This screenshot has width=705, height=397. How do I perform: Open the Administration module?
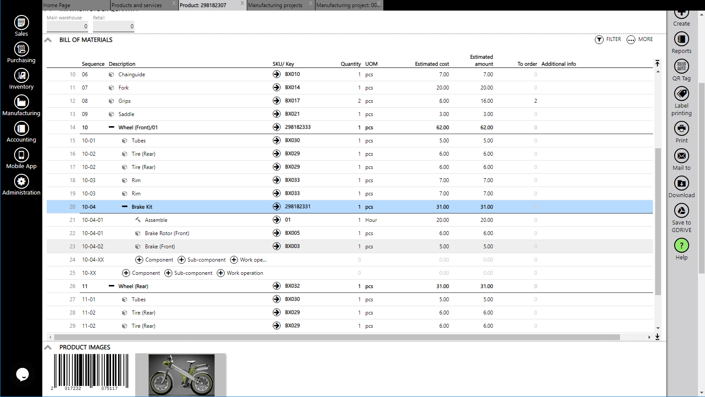pyautogui.click(x=21, y=184)
